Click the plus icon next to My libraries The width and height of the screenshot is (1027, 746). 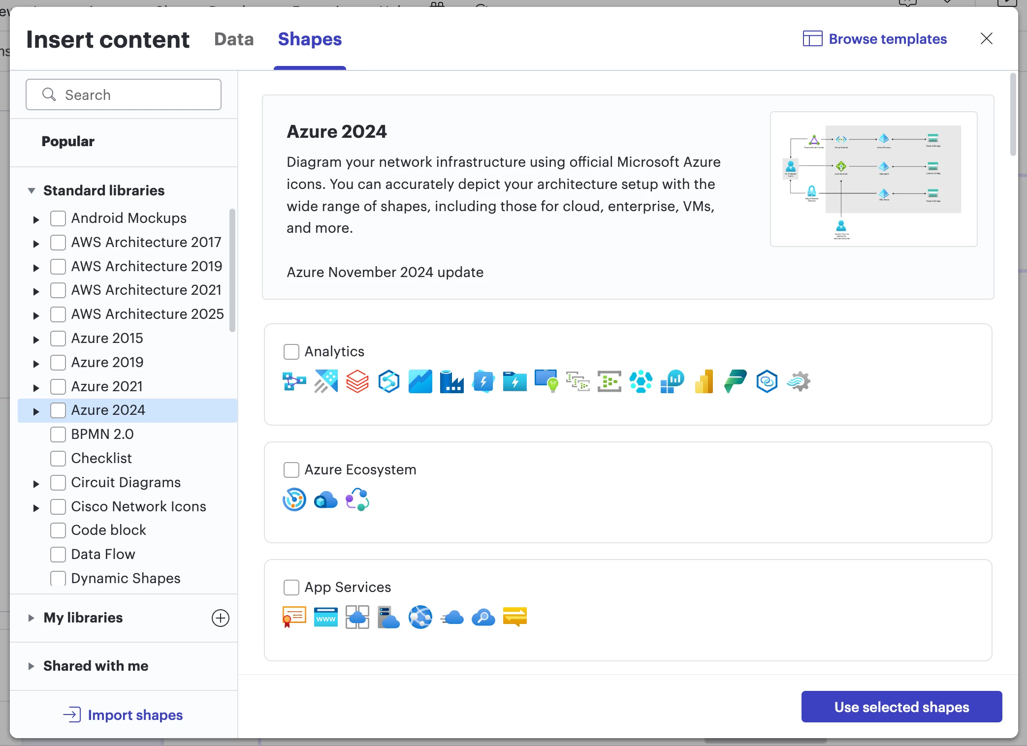[x=220, y=618]
